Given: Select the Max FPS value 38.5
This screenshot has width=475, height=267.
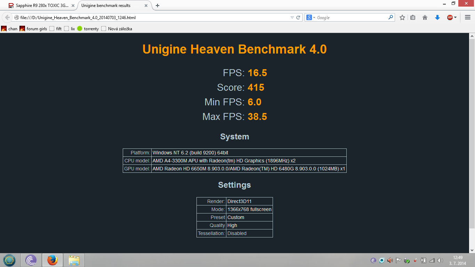Looking at the screenshot, I should pos(257,116).
